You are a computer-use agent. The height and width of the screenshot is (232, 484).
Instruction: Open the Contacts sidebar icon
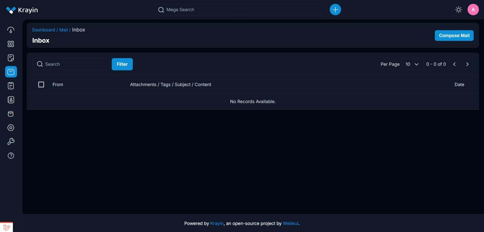pyautogui.click(x=11, y=100)
